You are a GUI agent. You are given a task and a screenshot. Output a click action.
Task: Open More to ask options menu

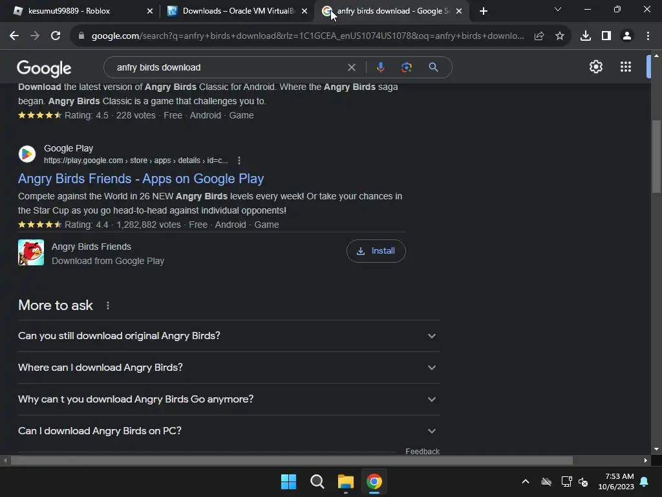pyautogui.click(x=108, y=305)
